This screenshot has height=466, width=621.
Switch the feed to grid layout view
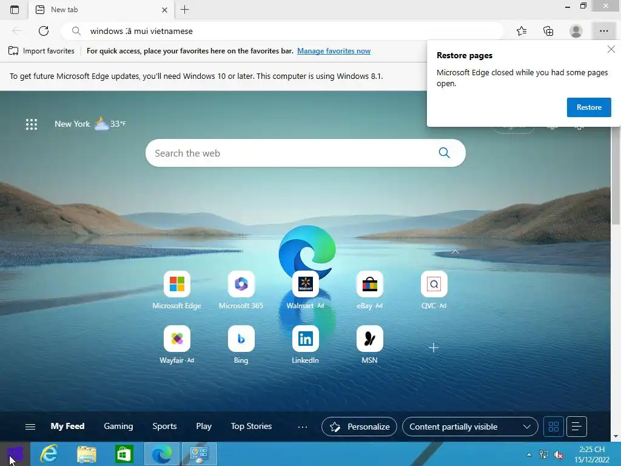(553, 427)
